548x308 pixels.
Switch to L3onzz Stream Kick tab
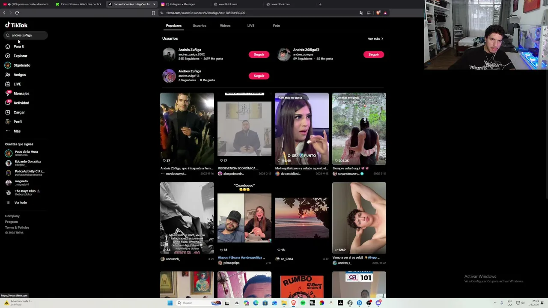pos(79,4)
